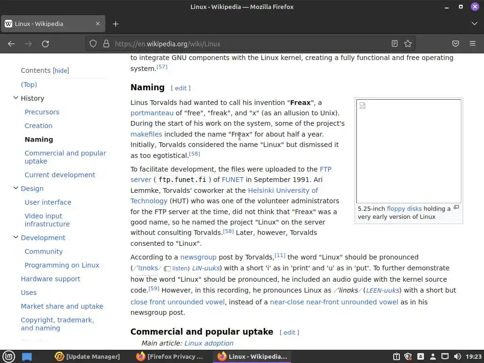Image resolution: width=484 pixels, height=363 pixels.
Task: Reload the current Wikipedia page
Action: point(45,44)
